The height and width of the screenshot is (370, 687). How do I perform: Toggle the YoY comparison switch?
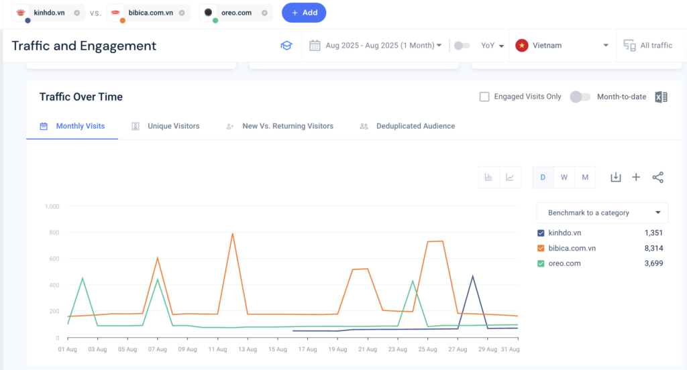[x=462, y=46]
